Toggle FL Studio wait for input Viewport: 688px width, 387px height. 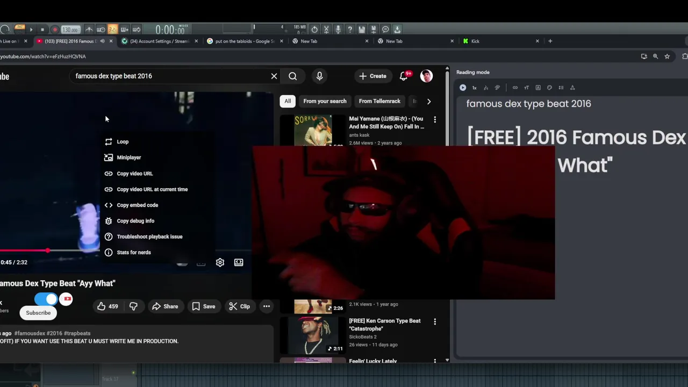point(101,30)
